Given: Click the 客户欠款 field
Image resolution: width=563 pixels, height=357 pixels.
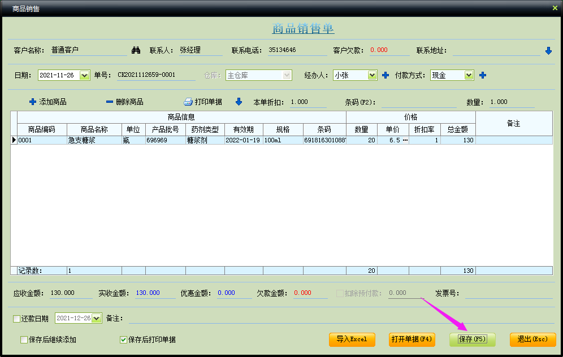Looking at the screenshot, I should (x=389, y=50).
